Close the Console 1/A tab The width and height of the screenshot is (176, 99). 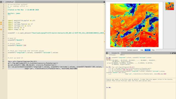coord(109,53)
